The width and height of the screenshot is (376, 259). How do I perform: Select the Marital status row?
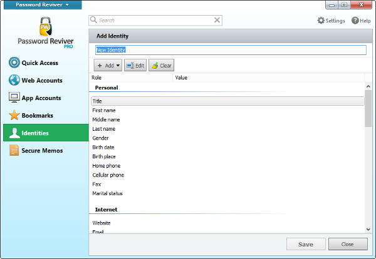coord(227,193)
